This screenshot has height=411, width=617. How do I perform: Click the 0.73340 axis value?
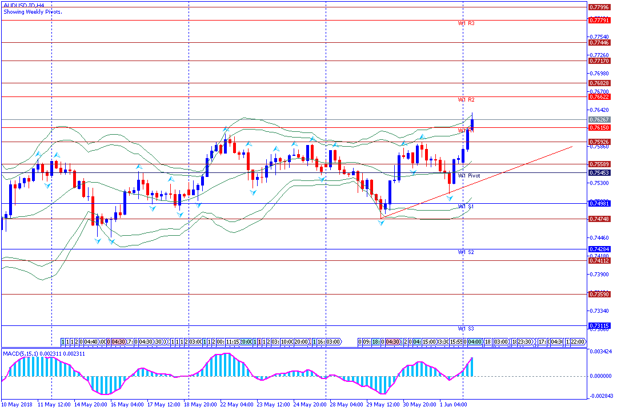click(600, 311)
